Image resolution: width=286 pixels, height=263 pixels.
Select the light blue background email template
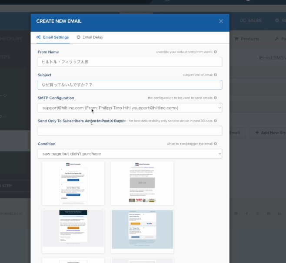142,231
